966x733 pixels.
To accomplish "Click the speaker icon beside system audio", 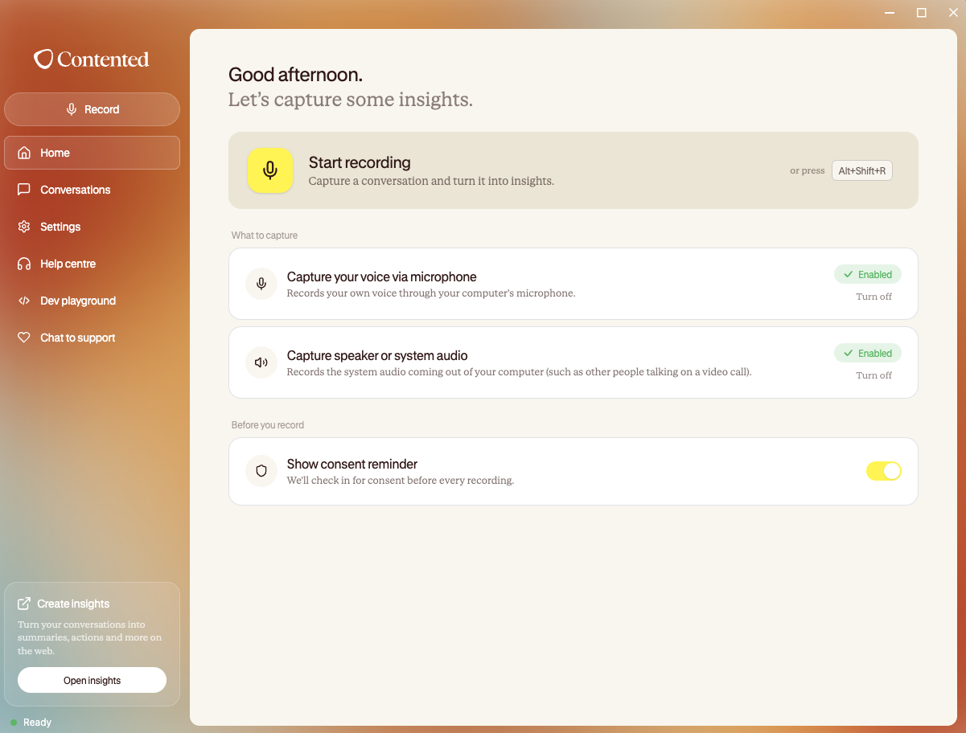I will 261,362.
